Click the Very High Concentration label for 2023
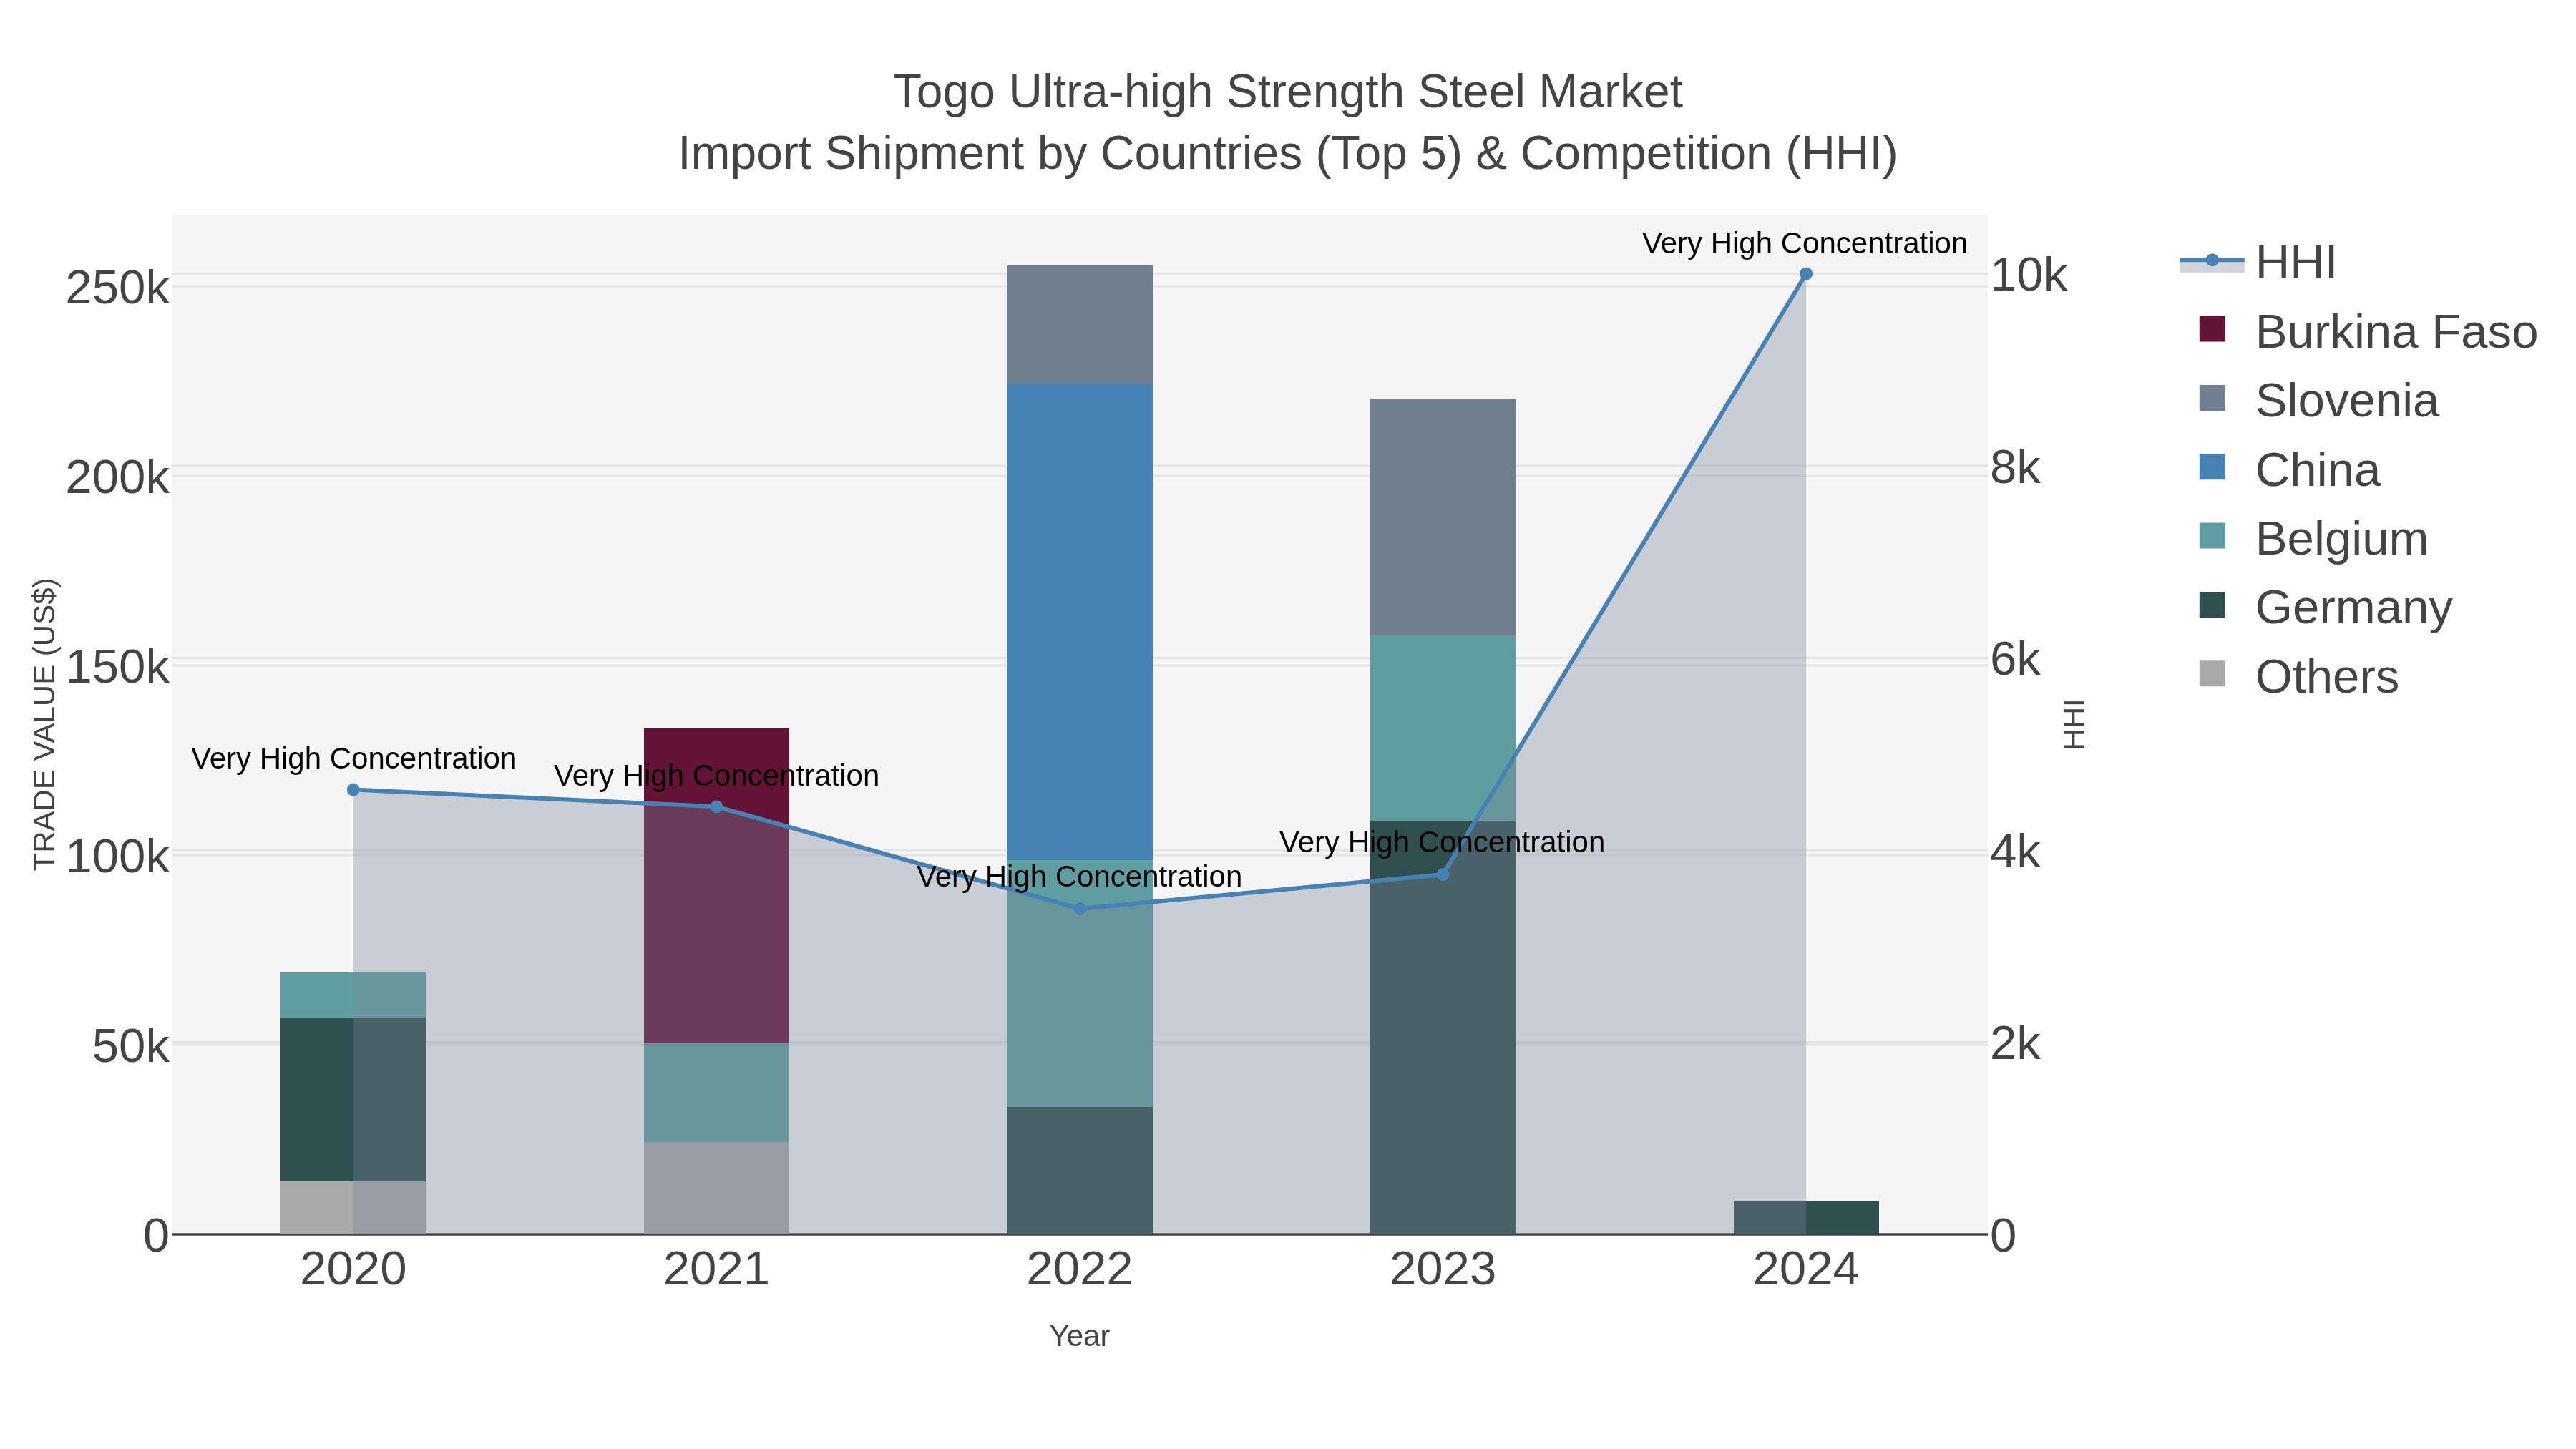2576x1449 pixels. (1442, 843)
